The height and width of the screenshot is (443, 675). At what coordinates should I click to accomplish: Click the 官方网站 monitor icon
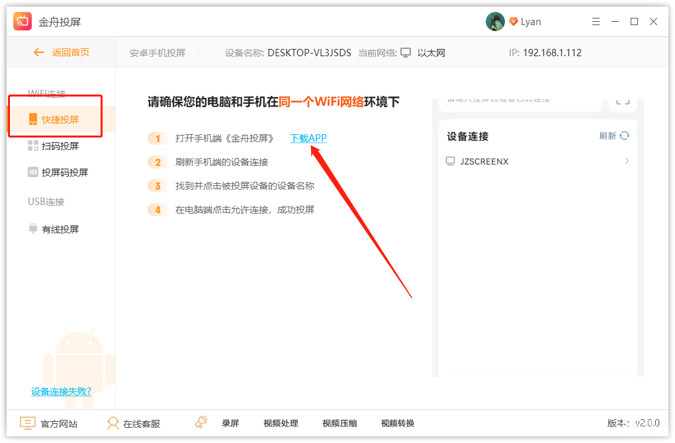point(28,424)
